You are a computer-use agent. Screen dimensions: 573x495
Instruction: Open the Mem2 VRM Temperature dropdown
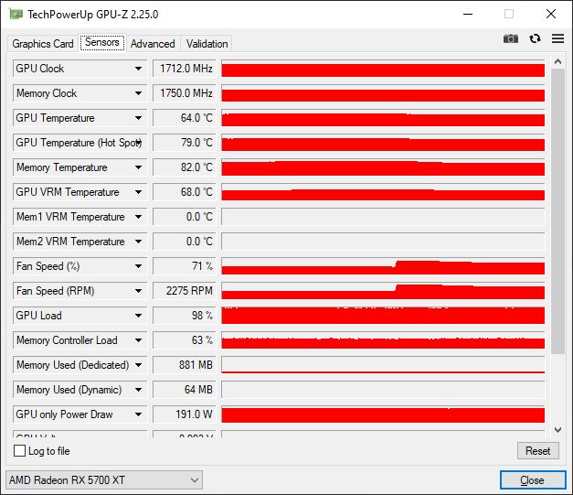click(138, 242)
